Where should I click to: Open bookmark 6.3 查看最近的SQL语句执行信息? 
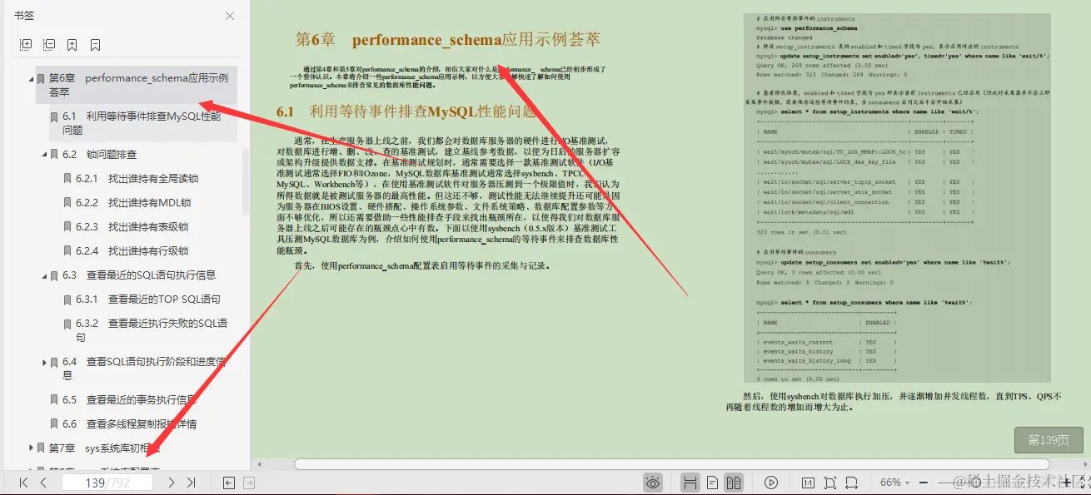pos(139,275)
